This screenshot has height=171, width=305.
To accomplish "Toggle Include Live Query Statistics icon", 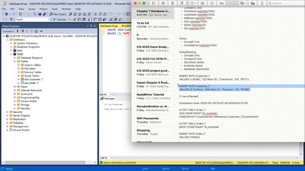I will pos(100,19).
